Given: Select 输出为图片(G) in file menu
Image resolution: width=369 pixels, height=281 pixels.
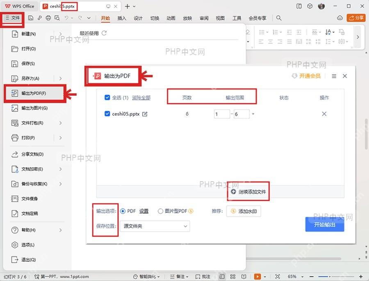Looking at the screenshot, I should [34, 108].
